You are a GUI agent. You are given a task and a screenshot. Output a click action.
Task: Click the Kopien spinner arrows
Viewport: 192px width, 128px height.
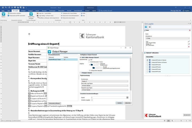[x=127, y=98]
